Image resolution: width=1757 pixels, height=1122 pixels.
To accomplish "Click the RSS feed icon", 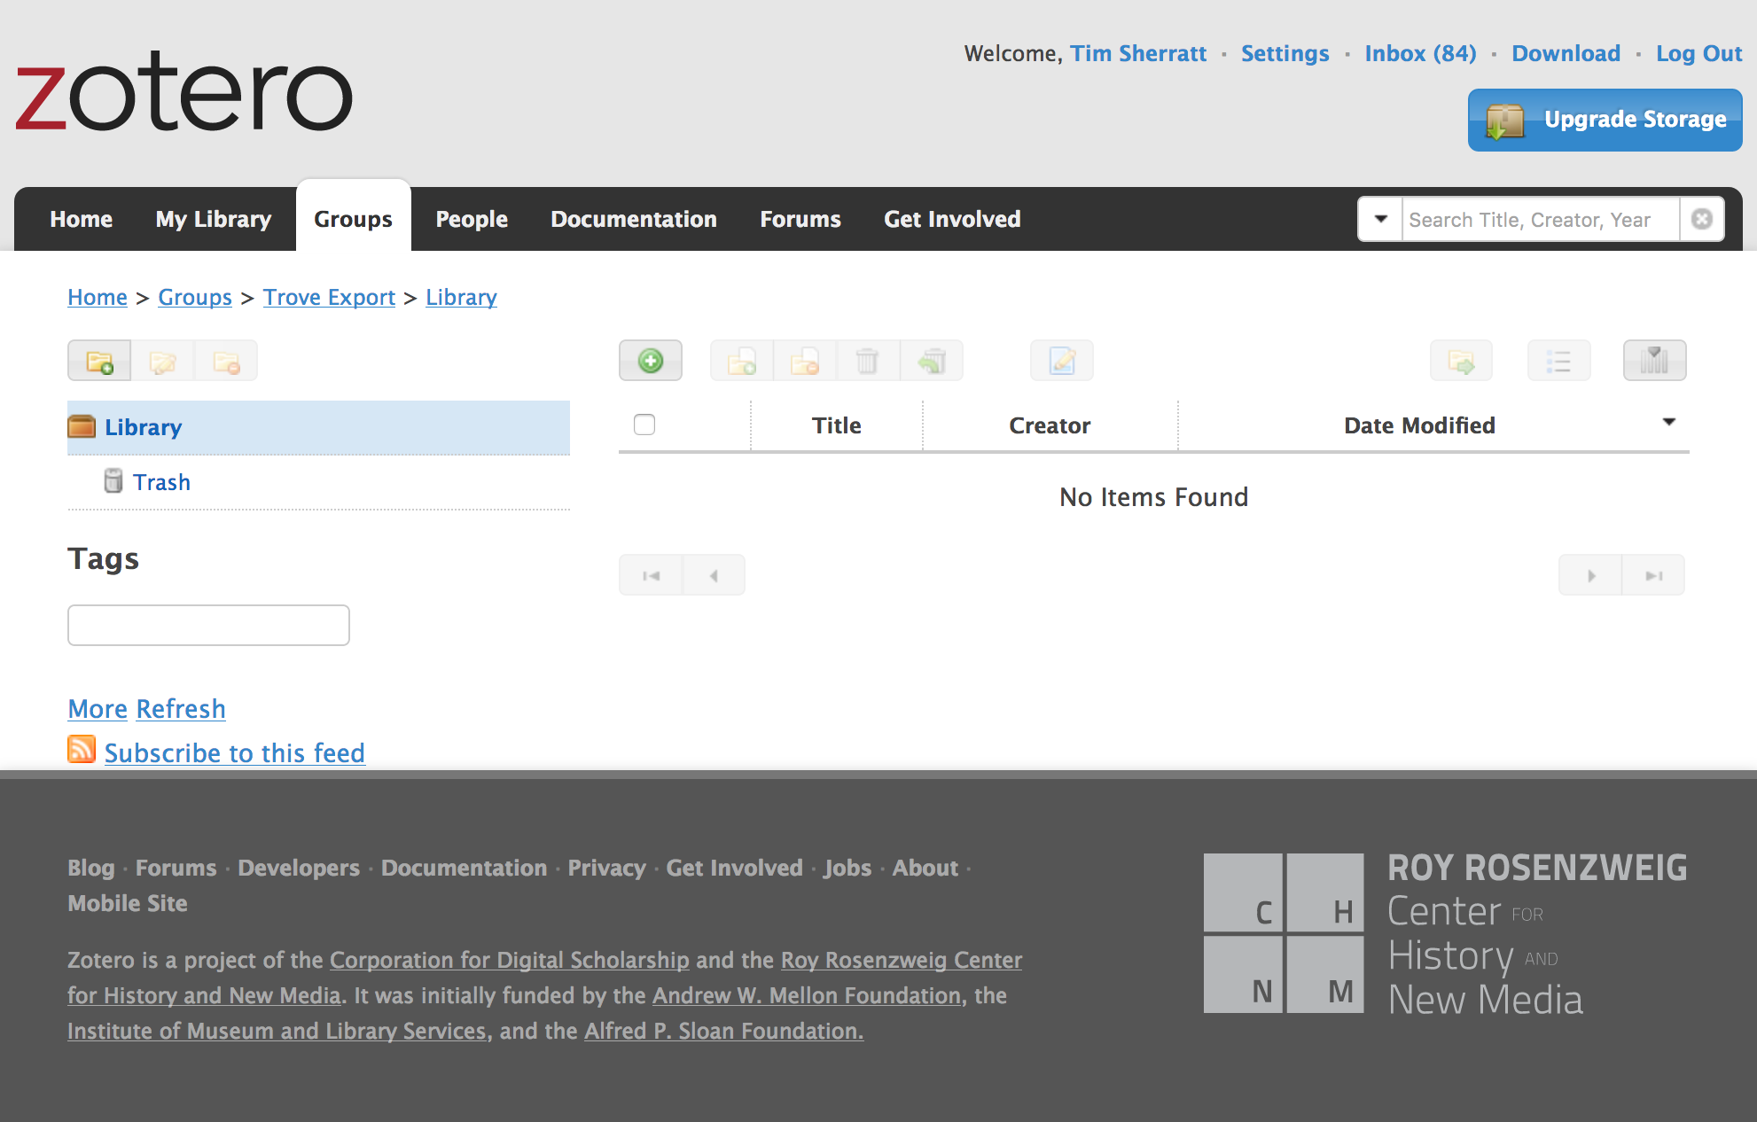I will (82, 750).
